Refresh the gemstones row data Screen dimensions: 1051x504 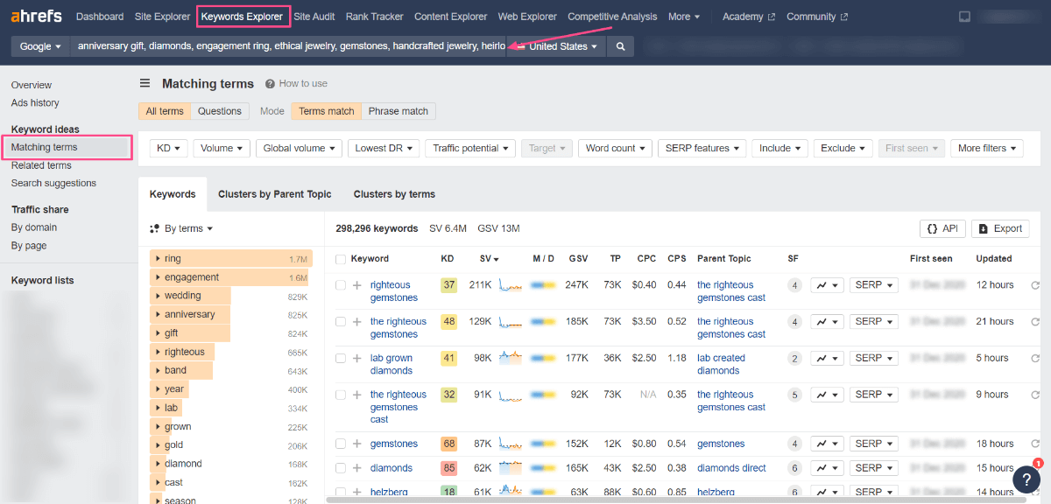[1035, 444]
